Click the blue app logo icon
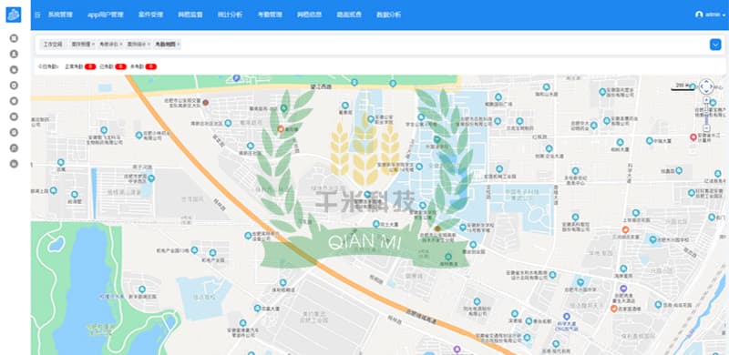The height and width of the screenshot is (355, 729). 14,15
